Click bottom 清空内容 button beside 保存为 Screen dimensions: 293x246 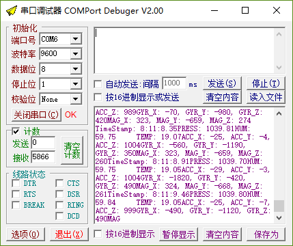pyautogui.click(x=222, y=234)
